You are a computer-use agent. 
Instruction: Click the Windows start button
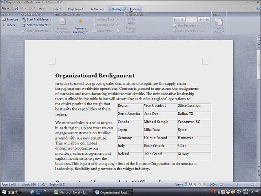tap(11, 192)
